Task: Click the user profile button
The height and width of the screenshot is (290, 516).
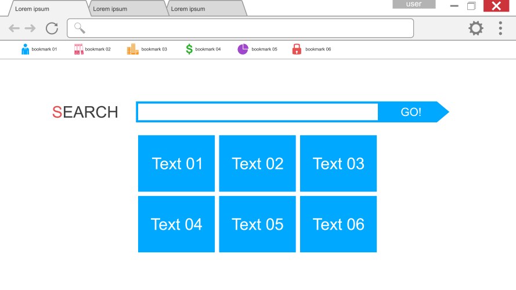Action: pos(414,5)
